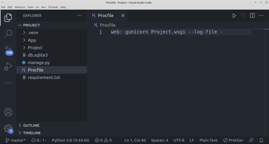This screenshot has height=144, width=269.
Task: Expand the App folder
Action: click(52, 40)
